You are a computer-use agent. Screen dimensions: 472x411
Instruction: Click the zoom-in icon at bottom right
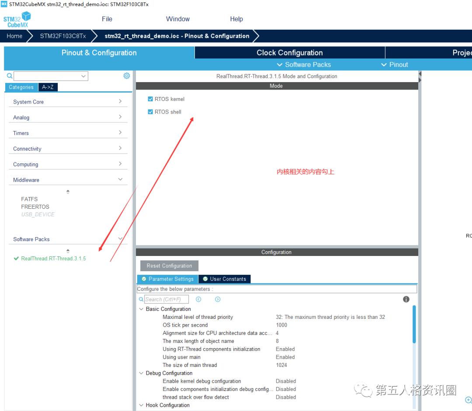469,400
